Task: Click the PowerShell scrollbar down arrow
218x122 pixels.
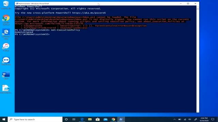Action: (x=198, y=111)
